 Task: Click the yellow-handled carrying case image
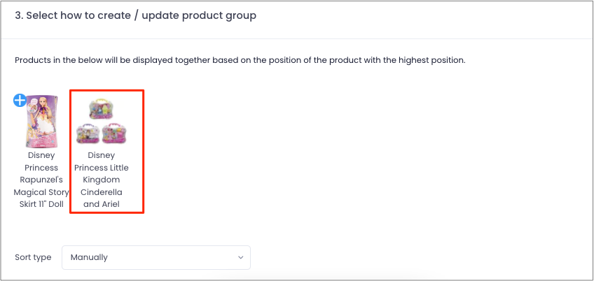click(x=101, y=109)
